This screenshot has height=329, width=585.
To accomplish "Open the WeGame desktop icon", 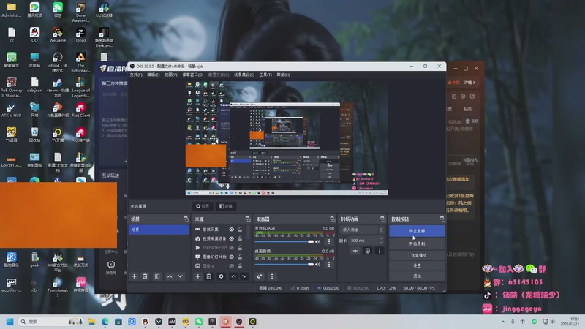I will pyautogui.click(x=58, y=34).
